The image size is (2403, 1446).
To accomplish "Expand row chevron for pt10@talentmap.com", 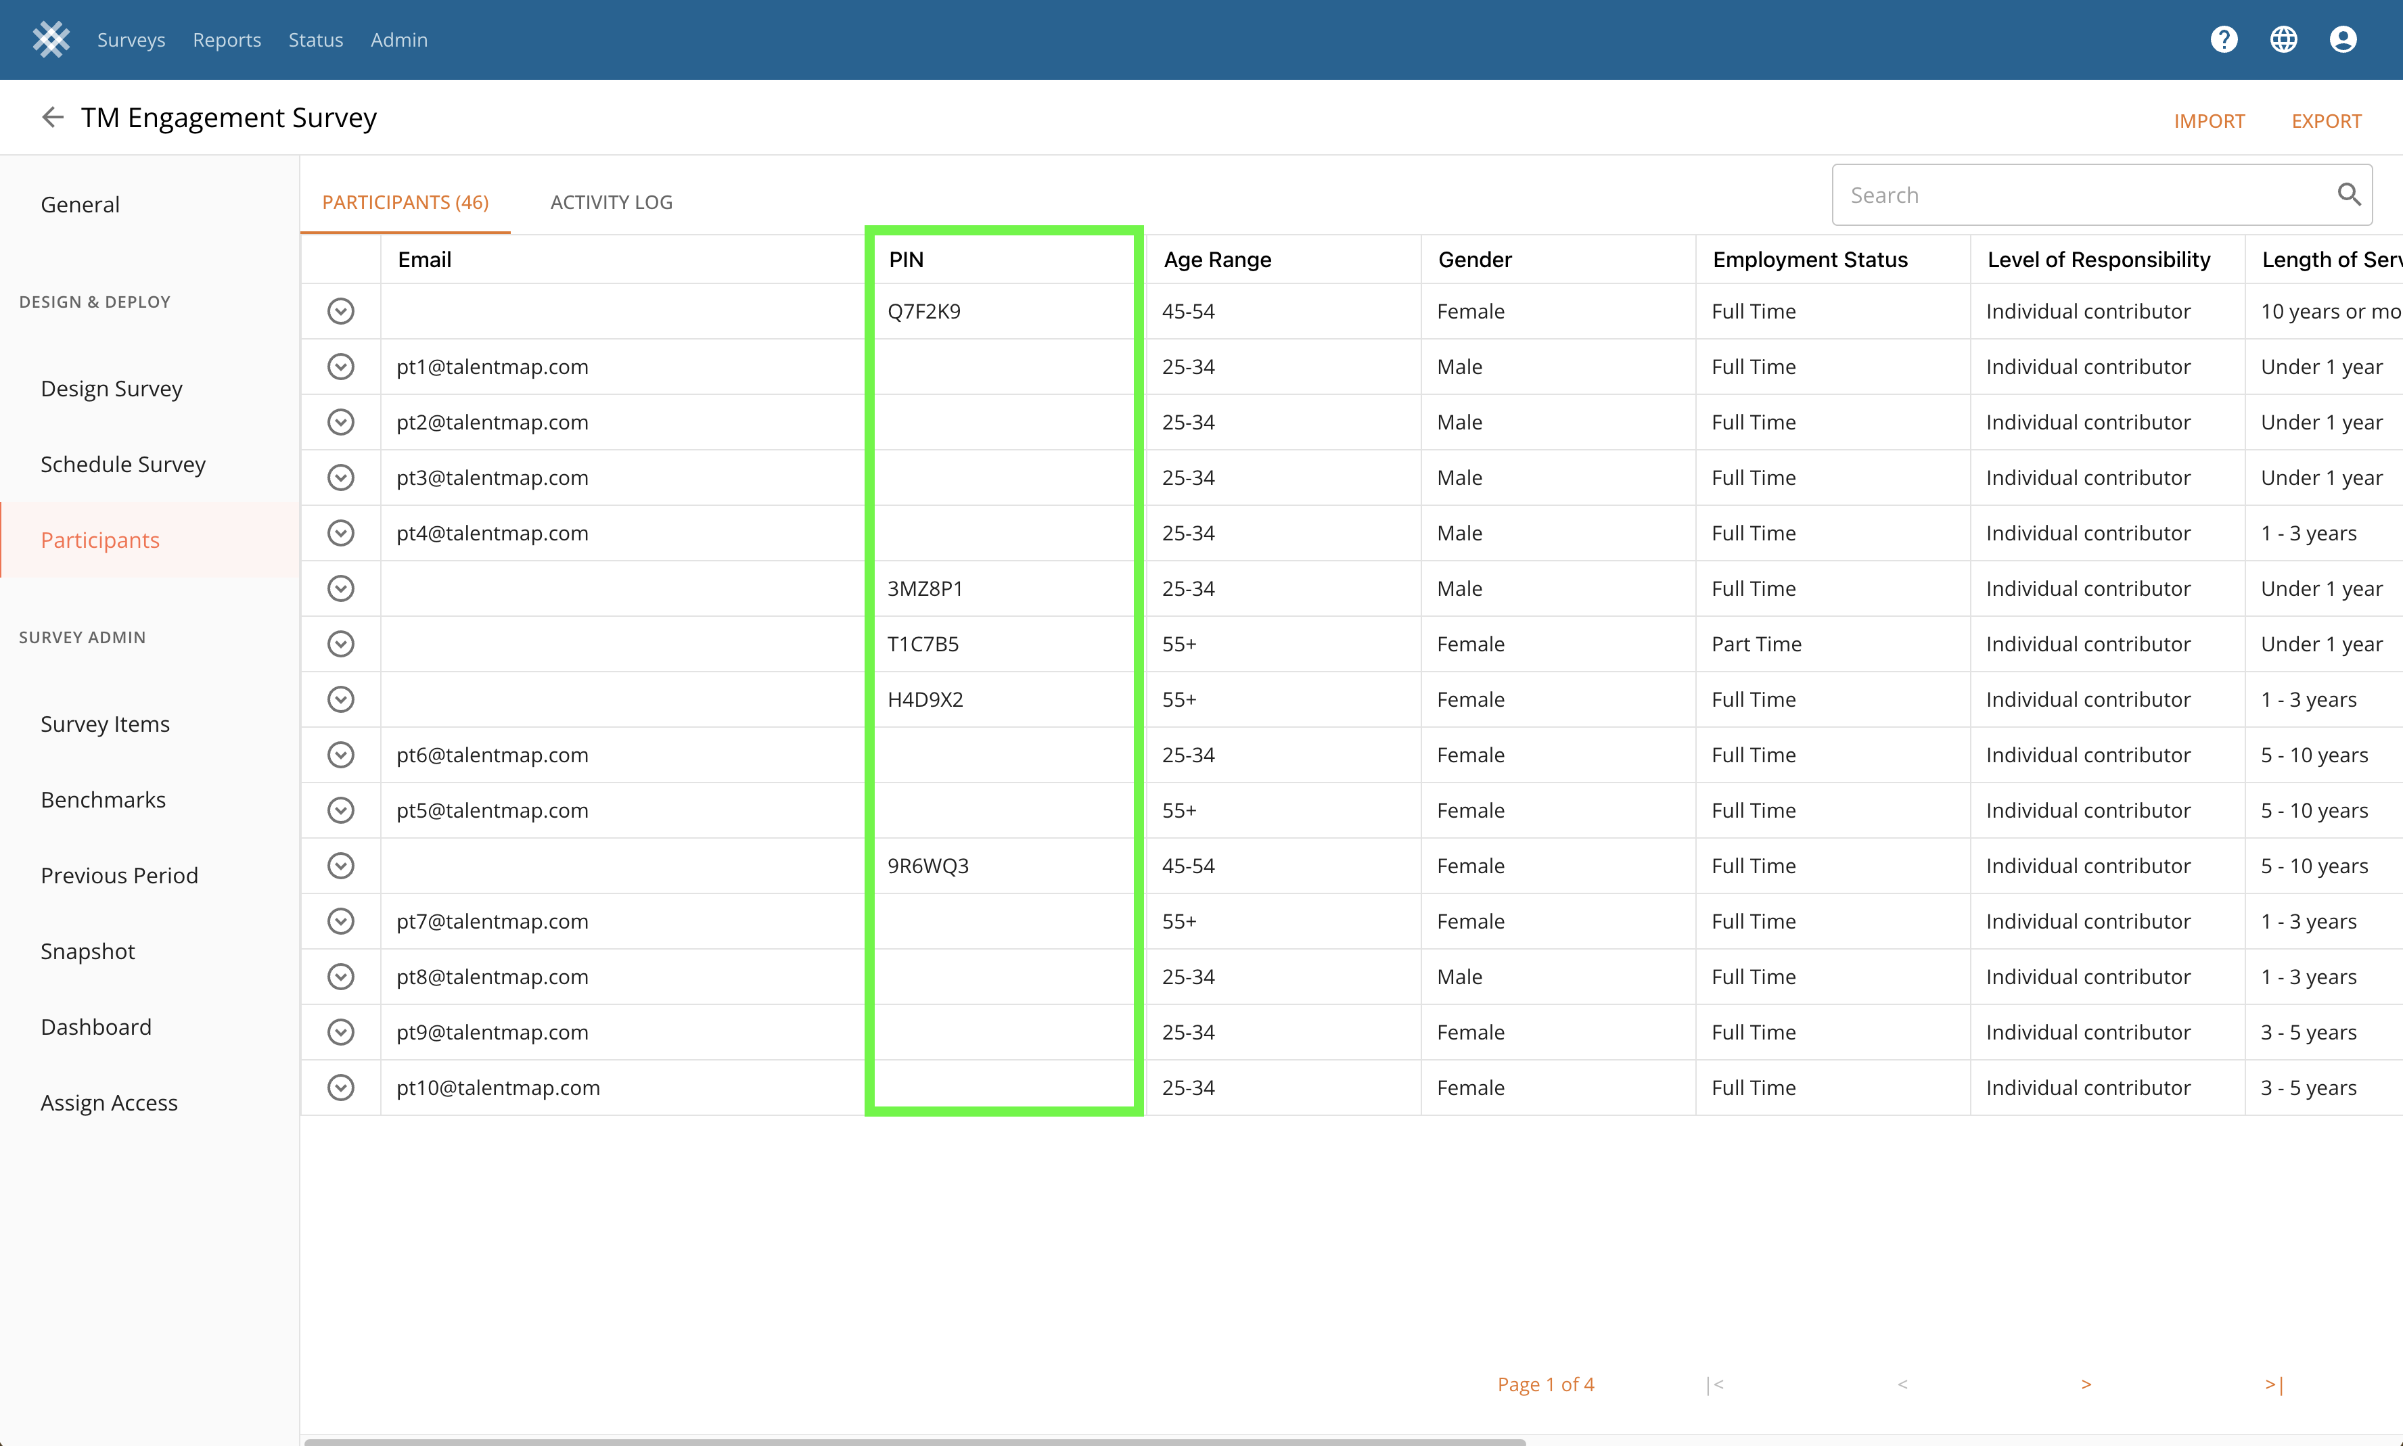I will [340, 1088].
